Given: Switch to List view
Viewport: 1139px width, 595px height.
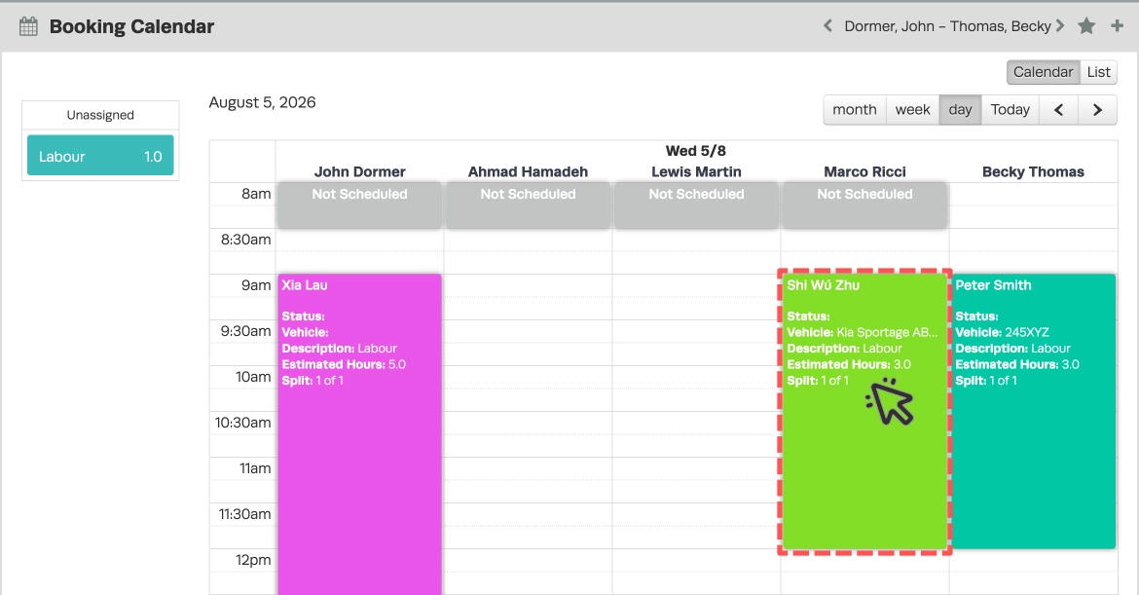Looking at the screenshot, I should tap(1098, 72).
